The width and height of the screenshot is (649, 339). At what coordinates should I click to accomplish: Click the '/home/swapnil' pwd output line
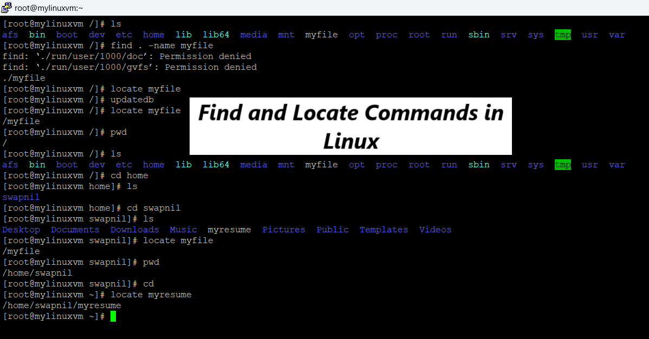pyautogui.click(x=37, y=273)
